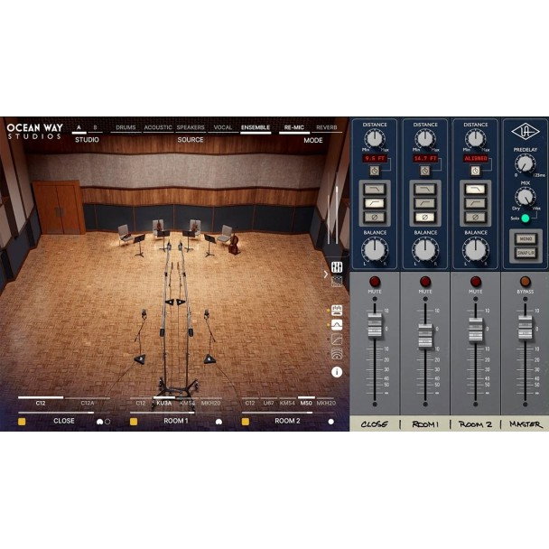Click the level bars sidebar icon

(x=337, y=310)
